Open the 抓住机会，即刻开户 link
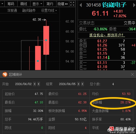The width and height of the screenshot is (136, 134). coord(107,35)
